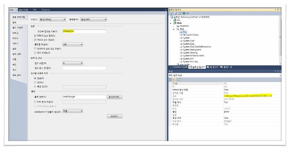The width and height of the screenshot is (290, 149).
Task: Click the alphabetical sort icon in Properties
Action: (x=174, y=80)
